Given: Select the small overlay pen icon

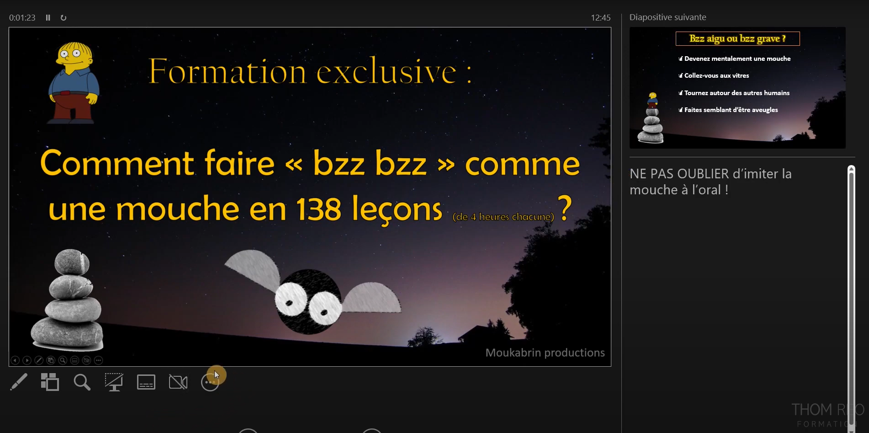Looking at the screenshot, I should (39, 360).
